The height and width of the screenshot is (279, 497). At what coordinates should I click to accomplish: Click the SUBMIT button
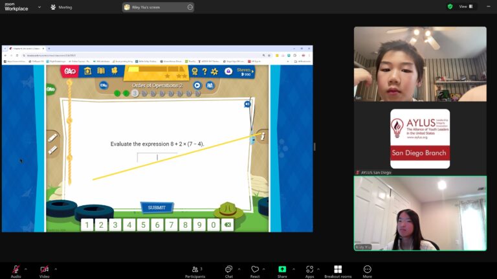(157, 207)
